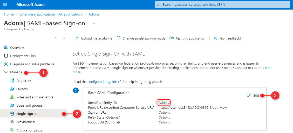Click the Sign on URL label

click(x=97, y=112)
